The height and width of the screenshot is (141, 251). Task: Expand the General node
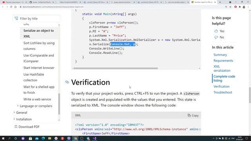tap(14, 112)
